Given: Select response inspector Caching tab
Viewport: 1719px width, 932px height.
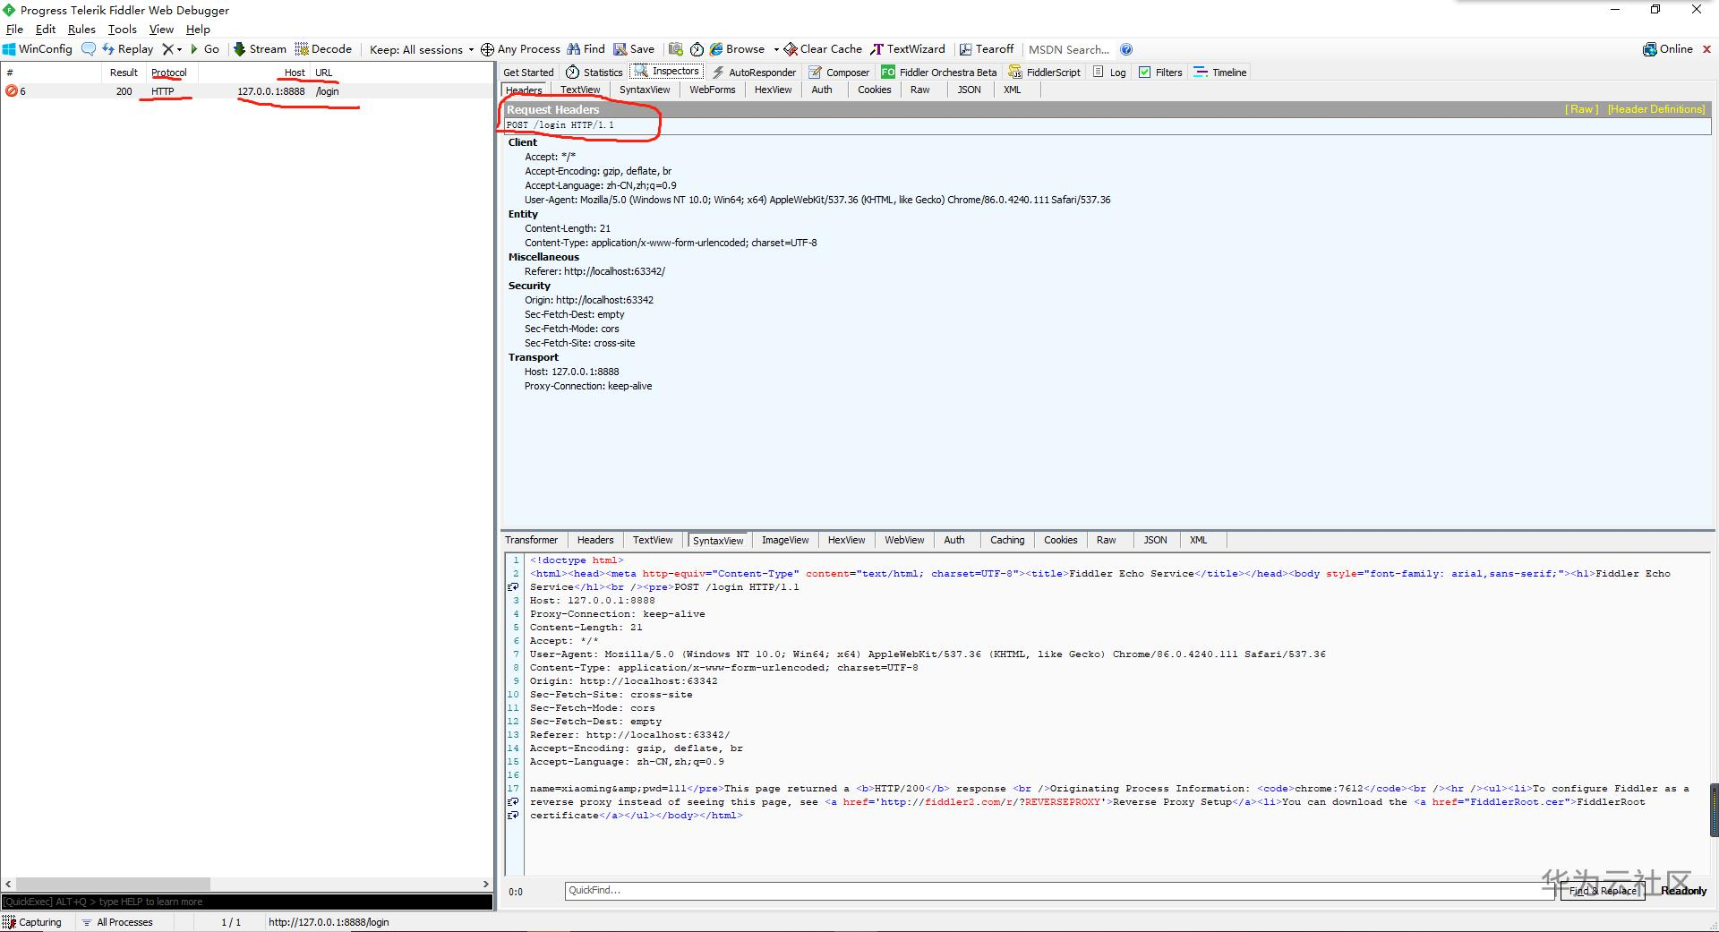Looking at the screenshot, I should tap(1007, 540).
